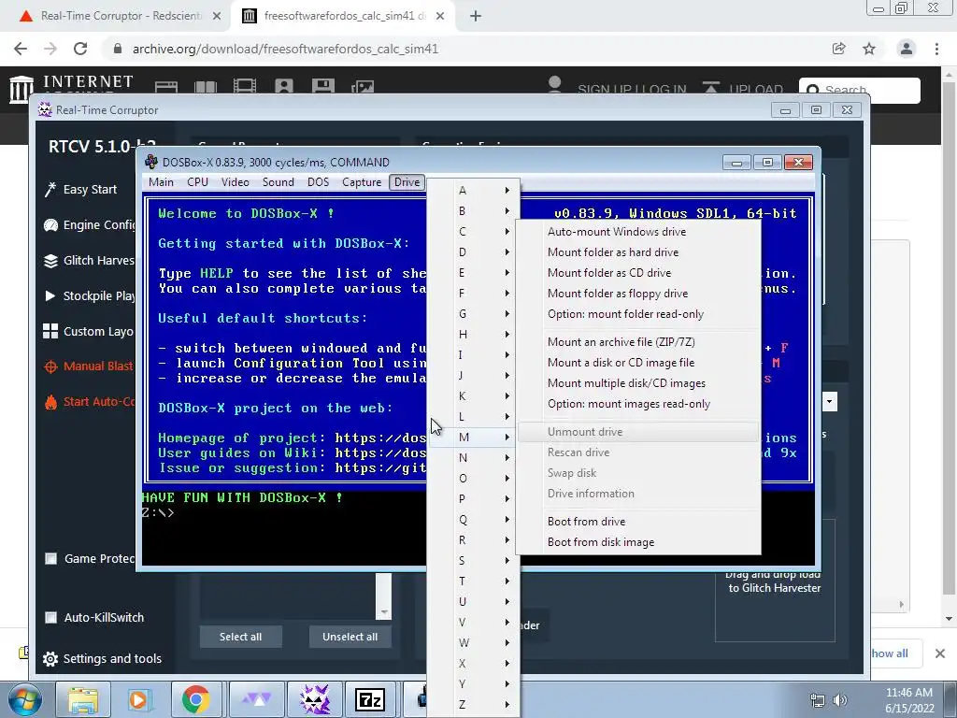
Task: Expand drive A submenu
Action: pyautogui.click(x=474, y=191)
